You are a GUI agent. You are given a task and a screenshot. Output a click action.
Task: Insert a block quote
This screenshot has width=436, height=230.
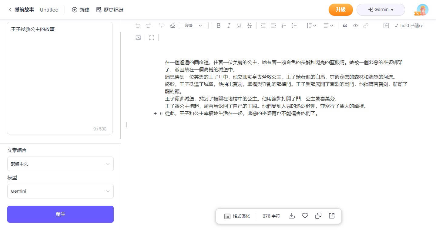(x=345, y=25)
